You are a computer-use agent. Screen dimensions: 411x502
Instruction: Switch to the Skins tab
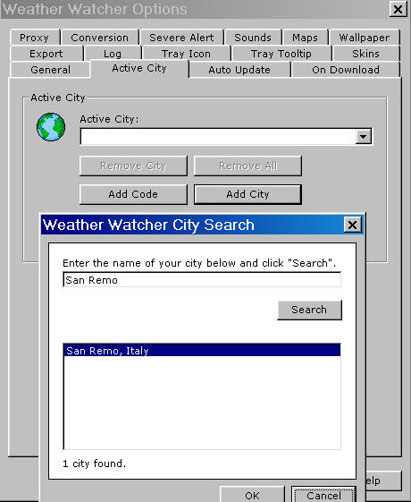[366, 54]
